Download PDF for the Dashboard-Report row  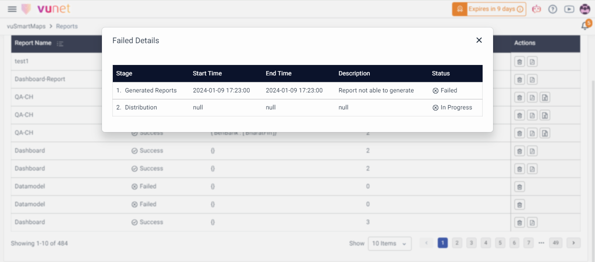point(532,80)
